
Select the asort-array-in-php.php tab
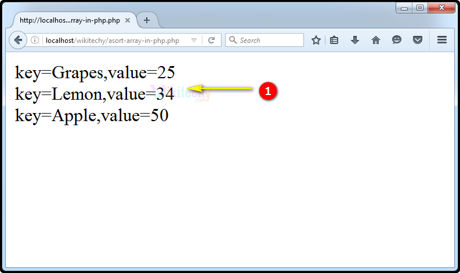pos(70,20)
